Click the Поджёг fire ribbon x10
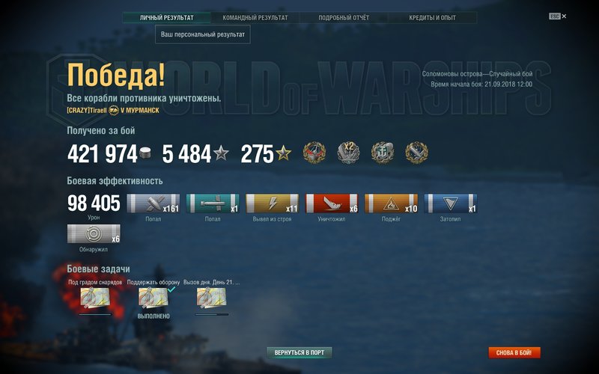Image resolution: width=599 pixels, height=374 pixels. pos(391,203)
